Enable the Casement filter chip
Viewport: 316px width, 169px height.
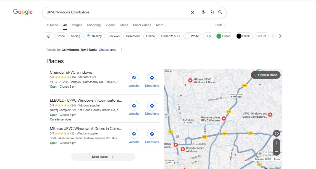(133, 36)
